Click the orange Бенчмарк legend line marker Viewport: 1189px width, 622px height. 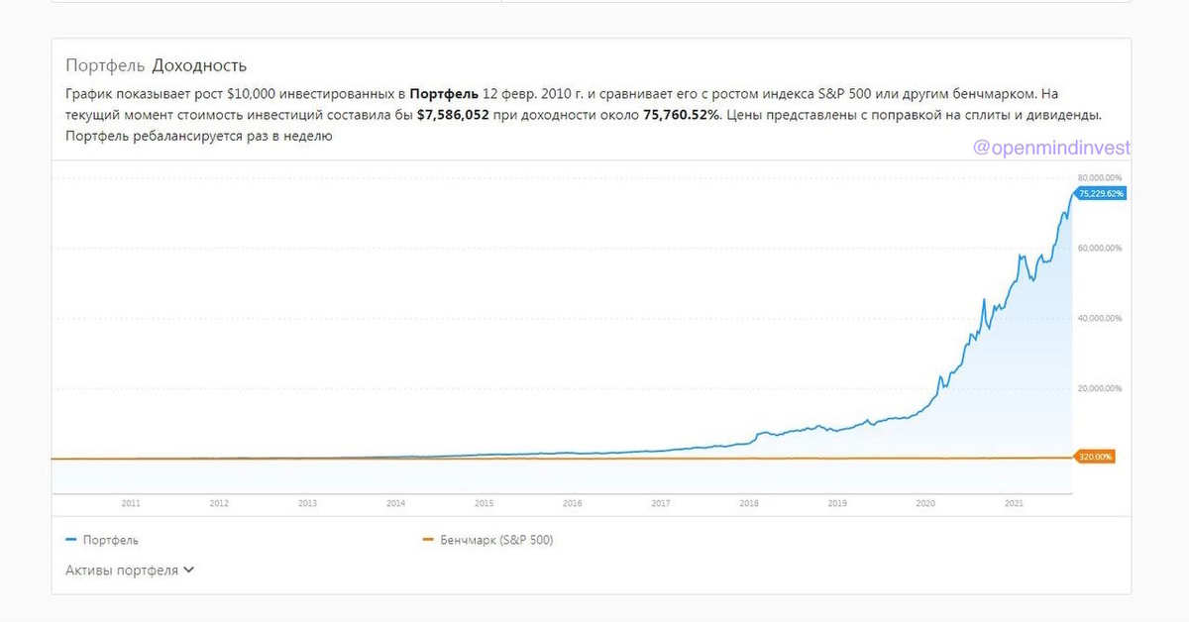point(428,540)
